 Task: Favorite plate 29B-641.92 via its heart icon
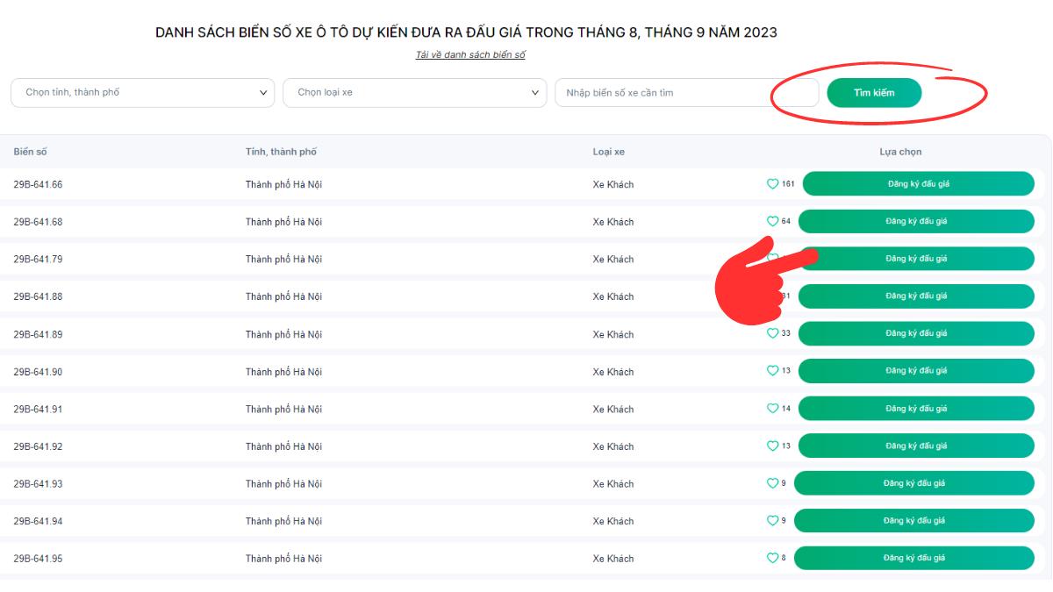pos(772,446)
